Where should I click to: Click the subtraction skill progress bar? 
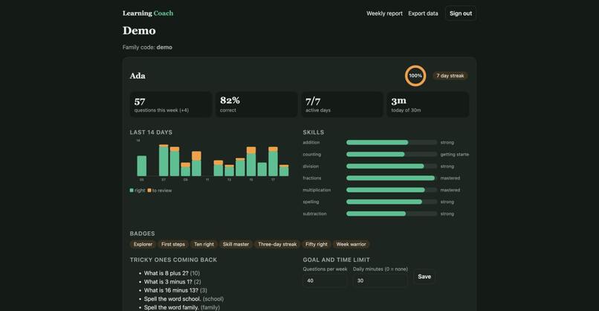click(x=392, y=214)
